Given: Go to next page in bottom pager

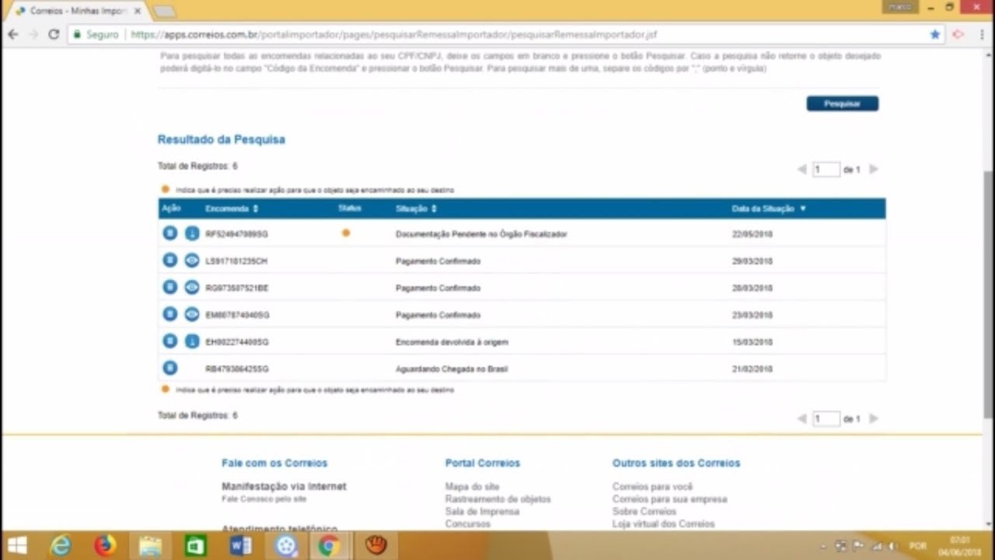Looking at the screenshot, I should point(874,418).
